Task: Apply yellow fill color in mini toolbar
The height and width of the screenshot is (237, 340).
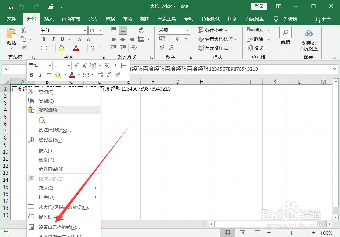Action: (x=58, y=75)
